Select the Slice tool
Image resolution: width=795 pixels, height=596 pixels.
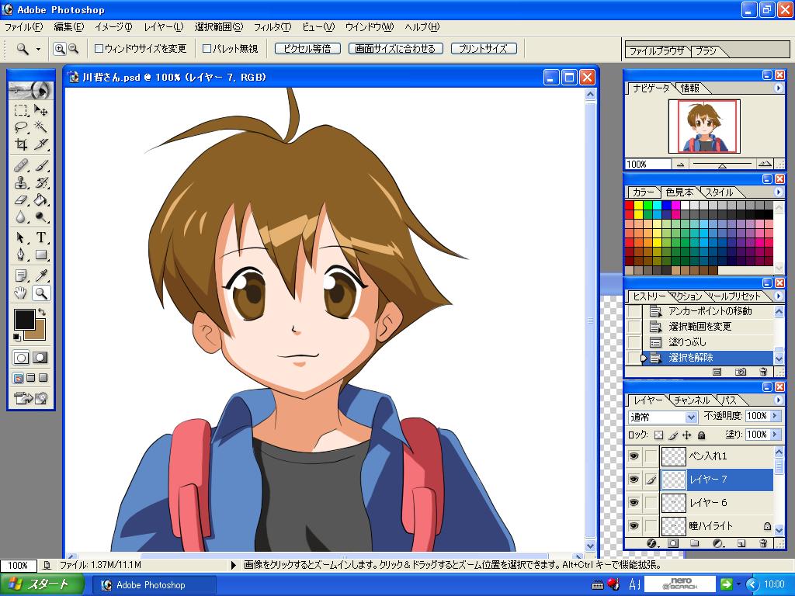click(x=40, y=144)
